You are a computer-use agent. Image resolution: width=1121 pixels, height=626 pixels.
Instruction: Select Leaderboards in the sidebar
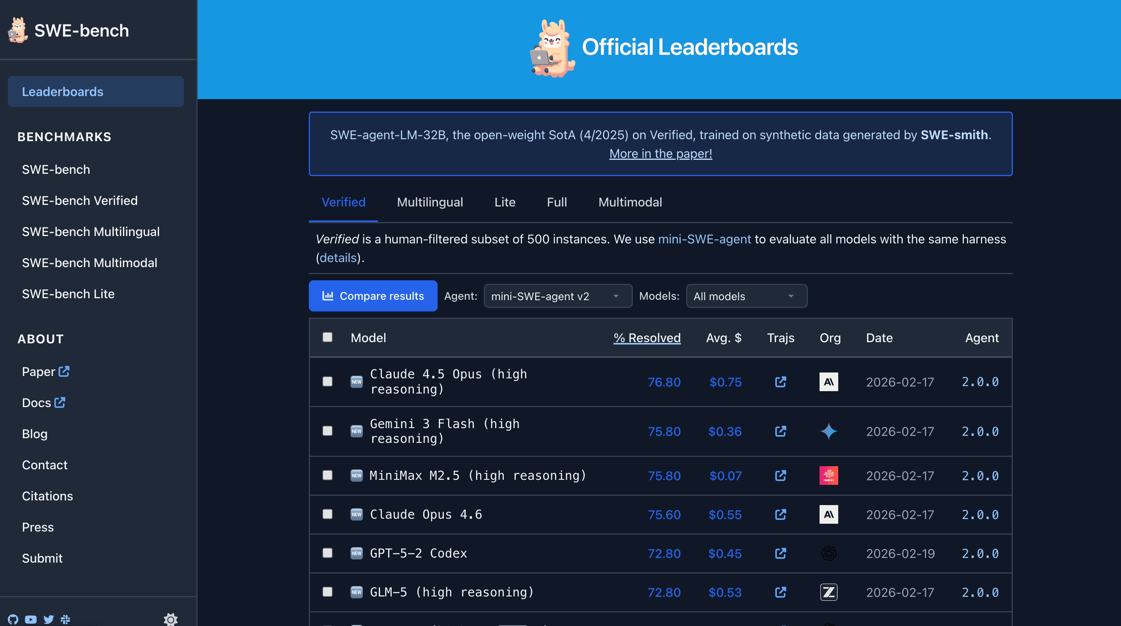[96, 91]
